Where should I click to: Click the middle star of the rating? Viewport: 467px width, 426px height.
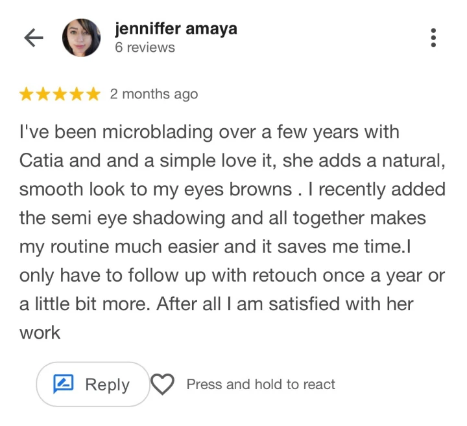[60, 95]
